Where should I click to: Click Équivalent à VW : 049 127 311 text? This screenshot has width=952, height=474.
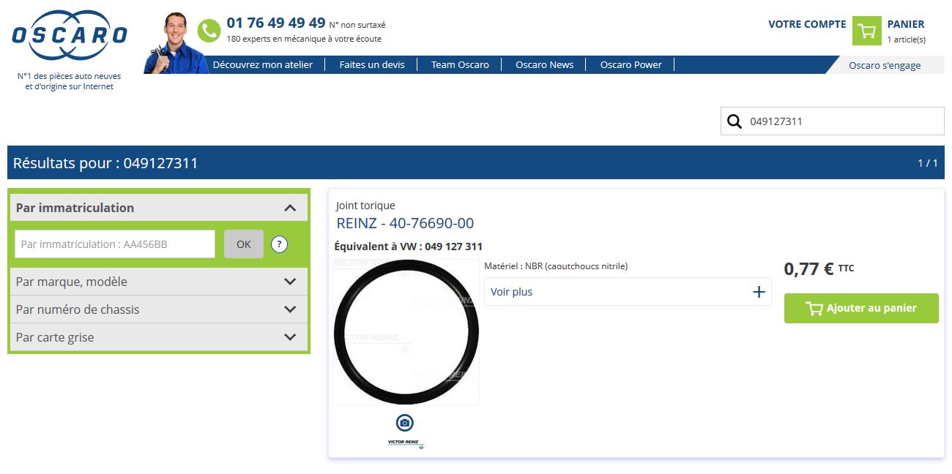409,247
